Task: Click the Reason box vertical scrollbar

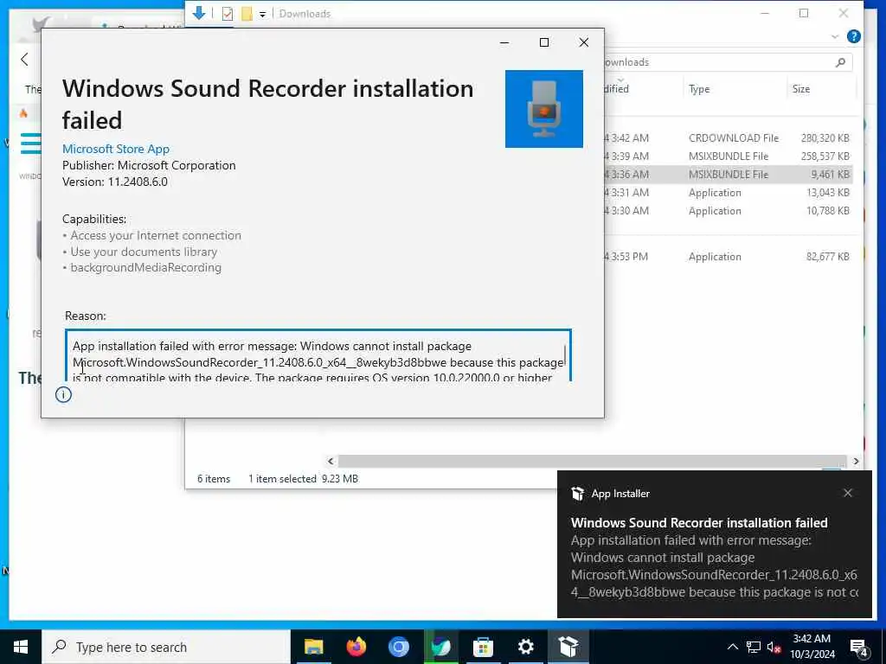Action: coord(565,355)
